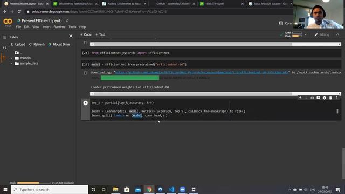
Task: Collapse the notebook header chevron
Action: [338, 34]
